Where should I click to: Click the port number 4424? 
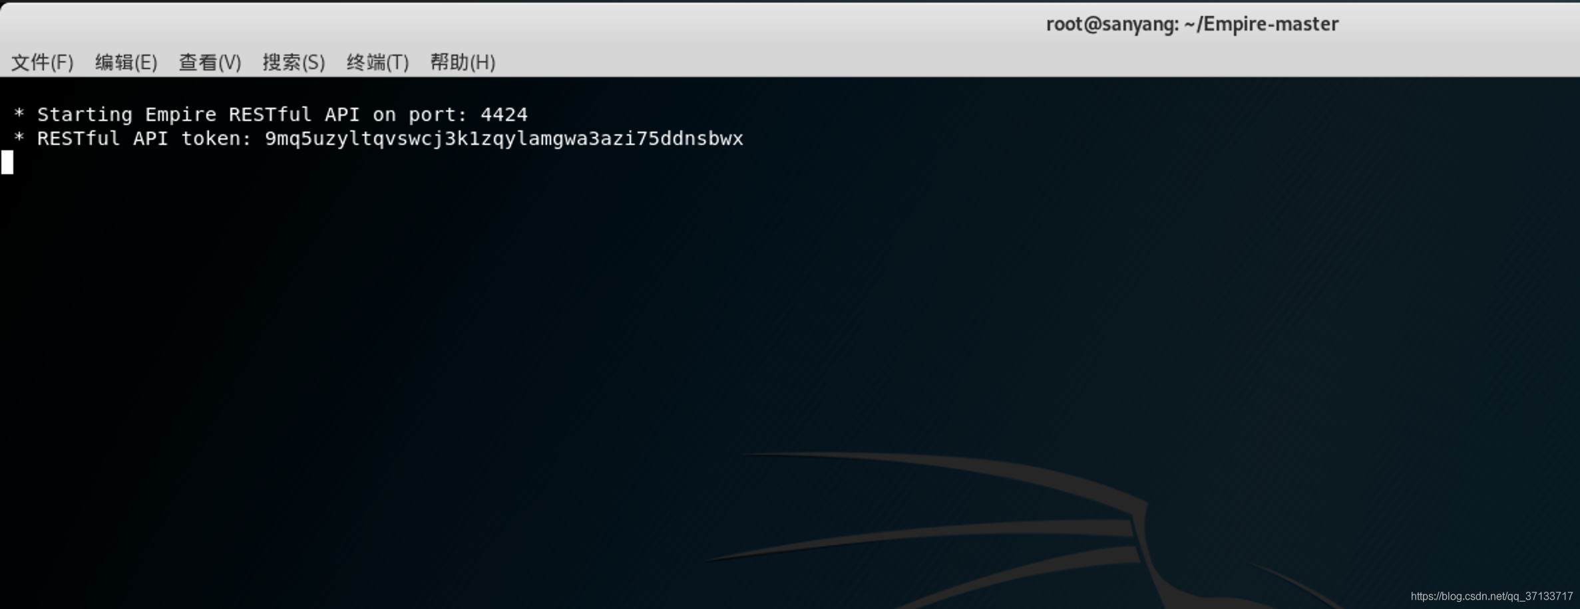(x=504, y=114)
